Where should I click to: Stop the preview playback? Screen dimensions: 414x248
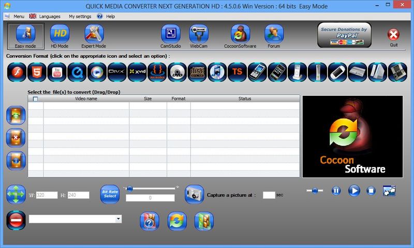coord(371,191)
